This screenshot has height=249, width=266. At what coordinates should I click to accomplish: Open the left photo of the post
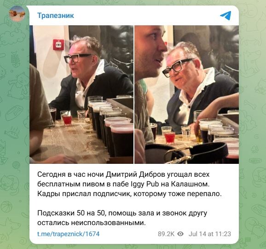pos(81,94)
